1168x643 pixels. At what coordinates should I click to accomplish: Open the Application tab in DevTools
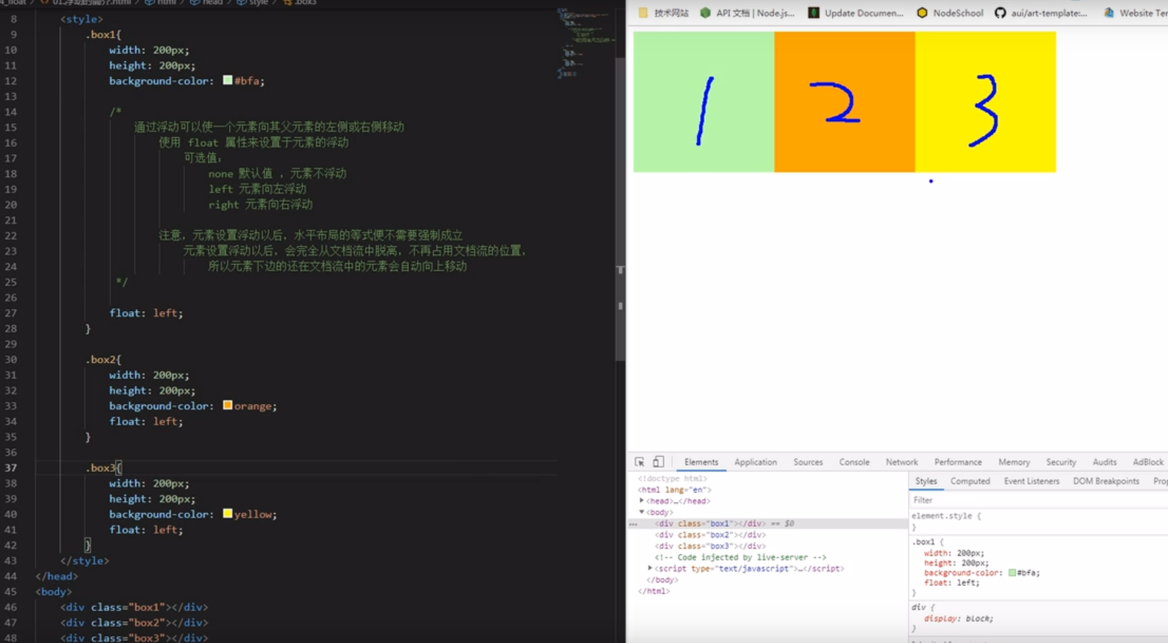[755, 462]
